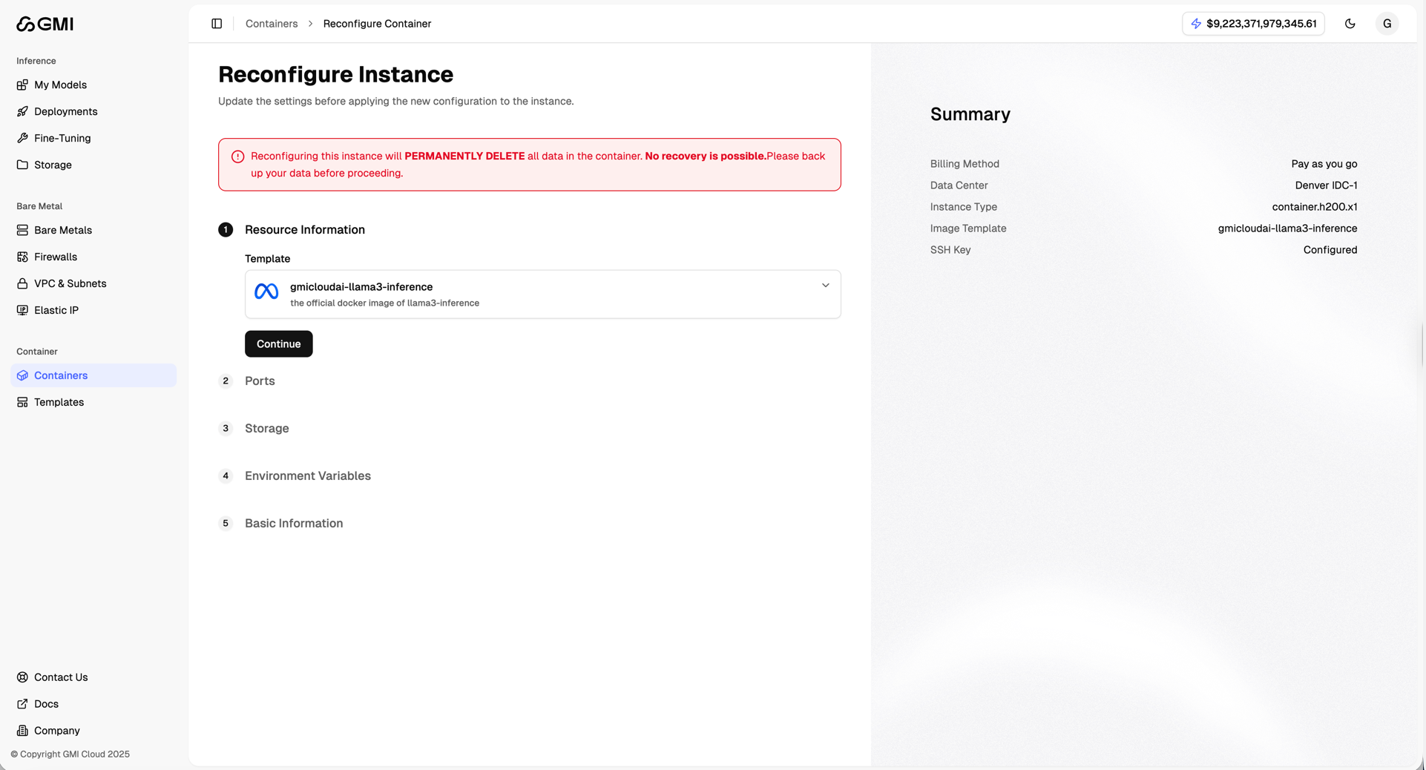This screenshot has width=1426, height=770.
Task: Click the Reconfigure Instance heading
Action: (x=335, y=74)
